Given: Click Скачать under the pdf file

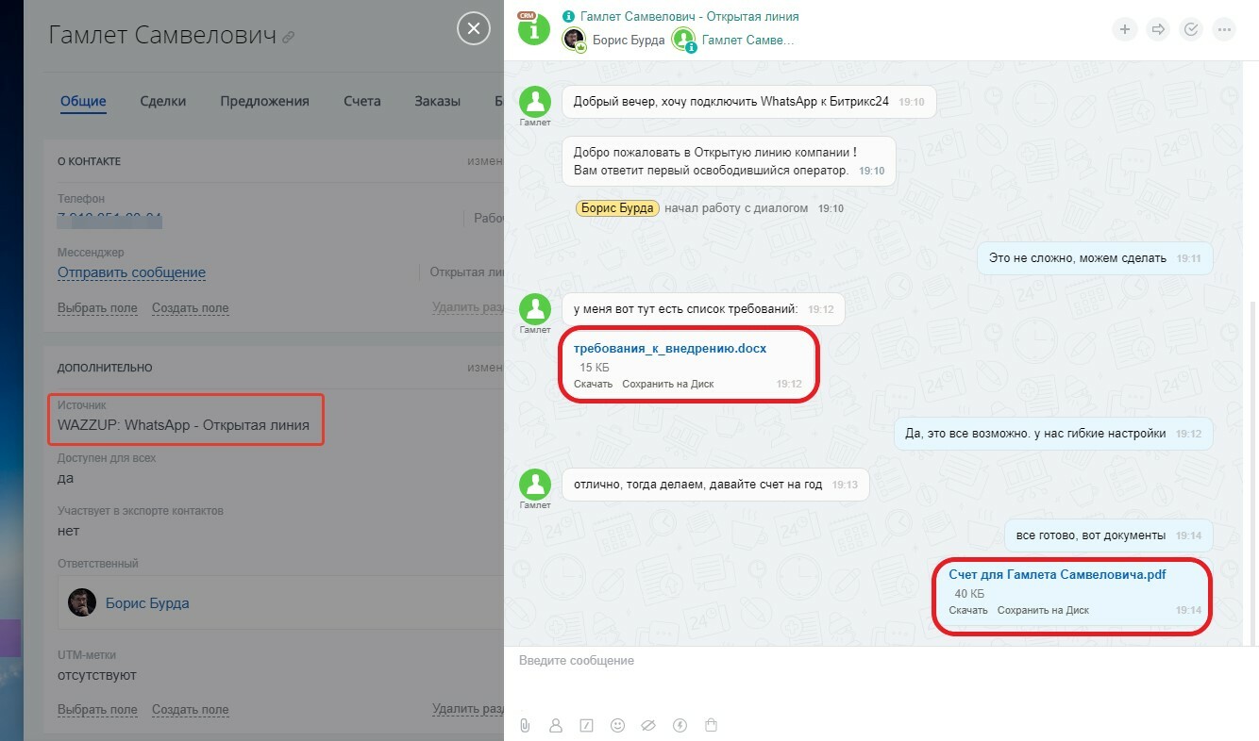Looking at the screenshot, I should coord(968,610).
